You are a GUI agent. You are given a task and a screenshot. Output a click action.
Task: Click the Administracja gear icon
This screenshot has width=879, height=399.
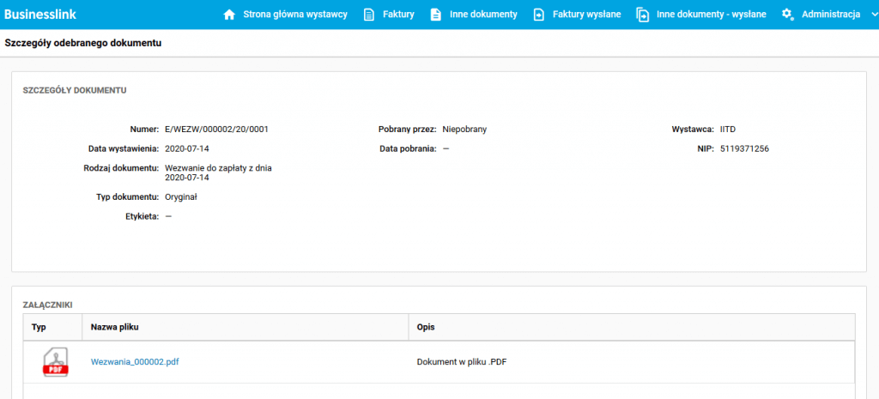click(787, 15)
